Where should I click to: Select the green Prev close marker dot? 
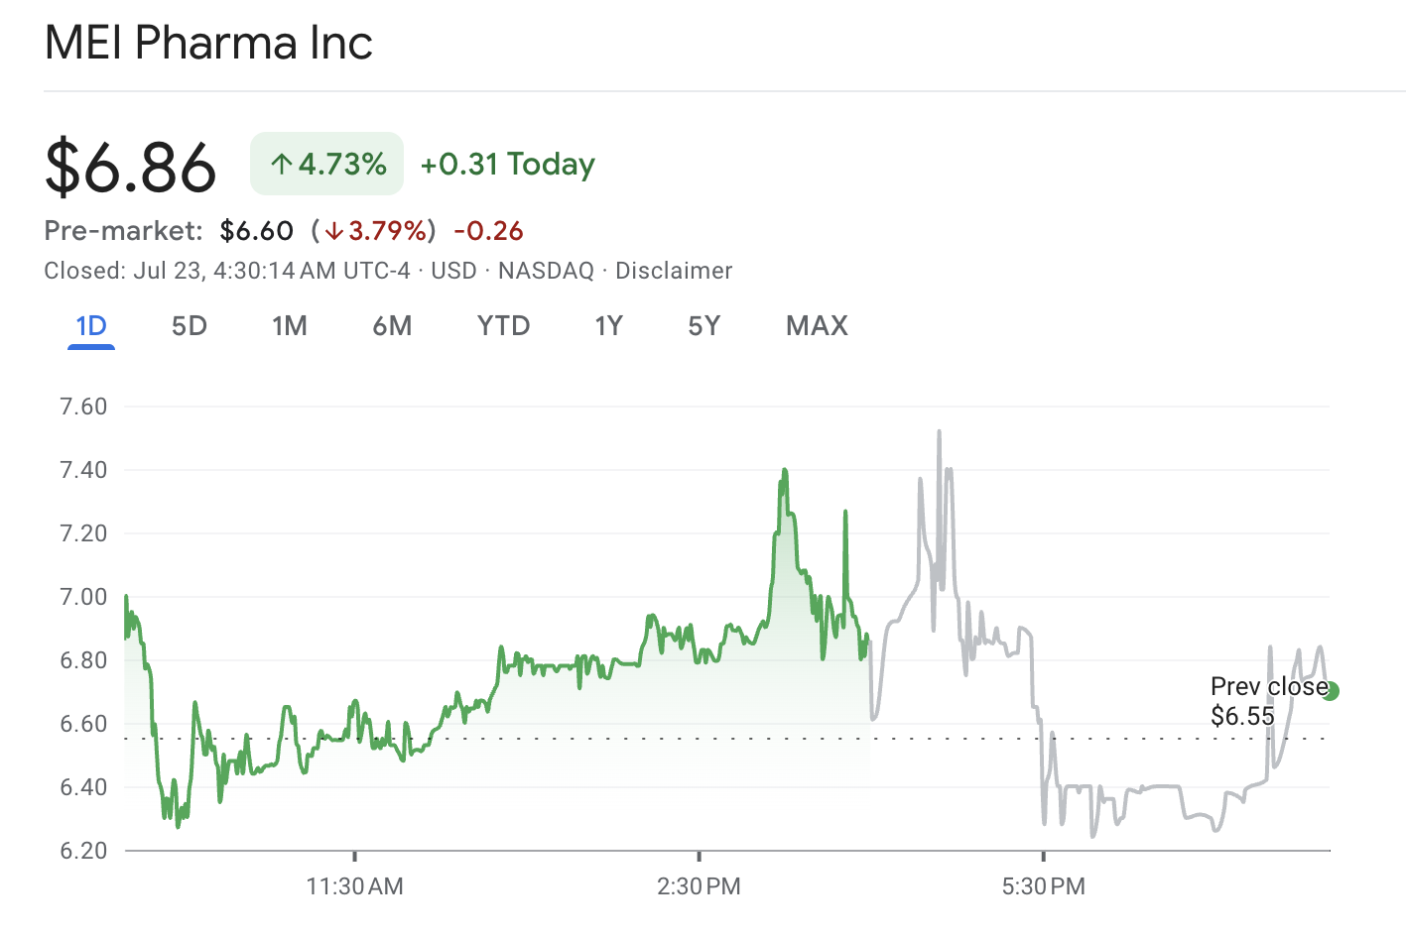(x=1331, y=690)
